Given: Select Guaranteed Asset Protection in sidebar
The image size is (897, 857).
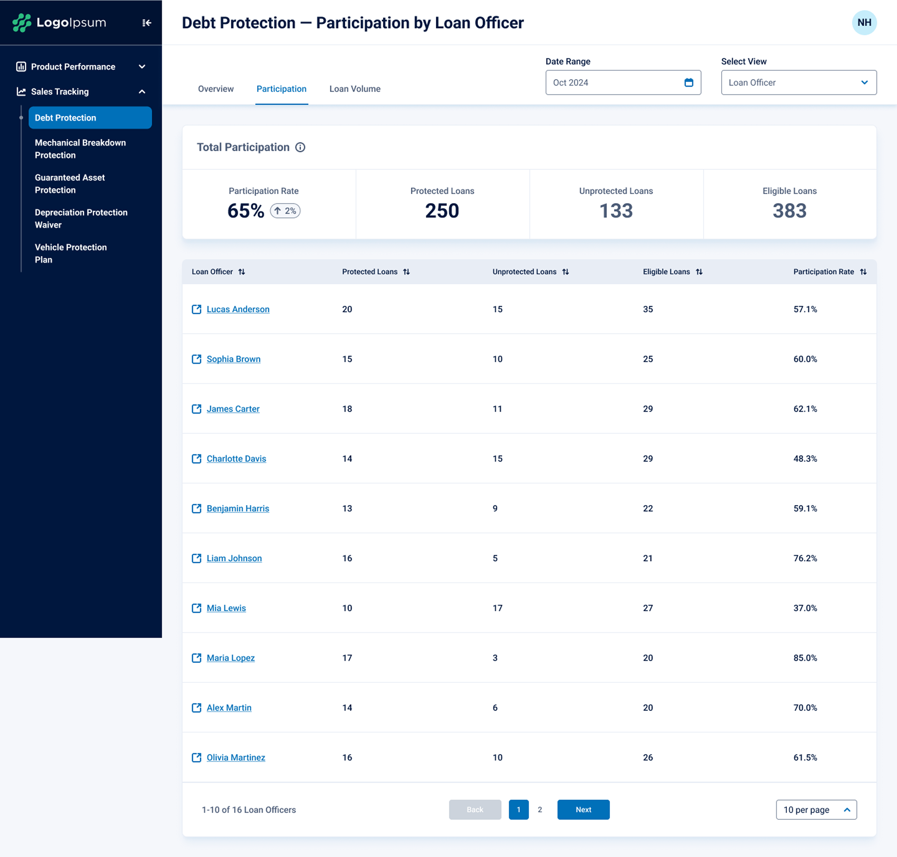Looking at the screenshot, I should (x=69, y=184).
